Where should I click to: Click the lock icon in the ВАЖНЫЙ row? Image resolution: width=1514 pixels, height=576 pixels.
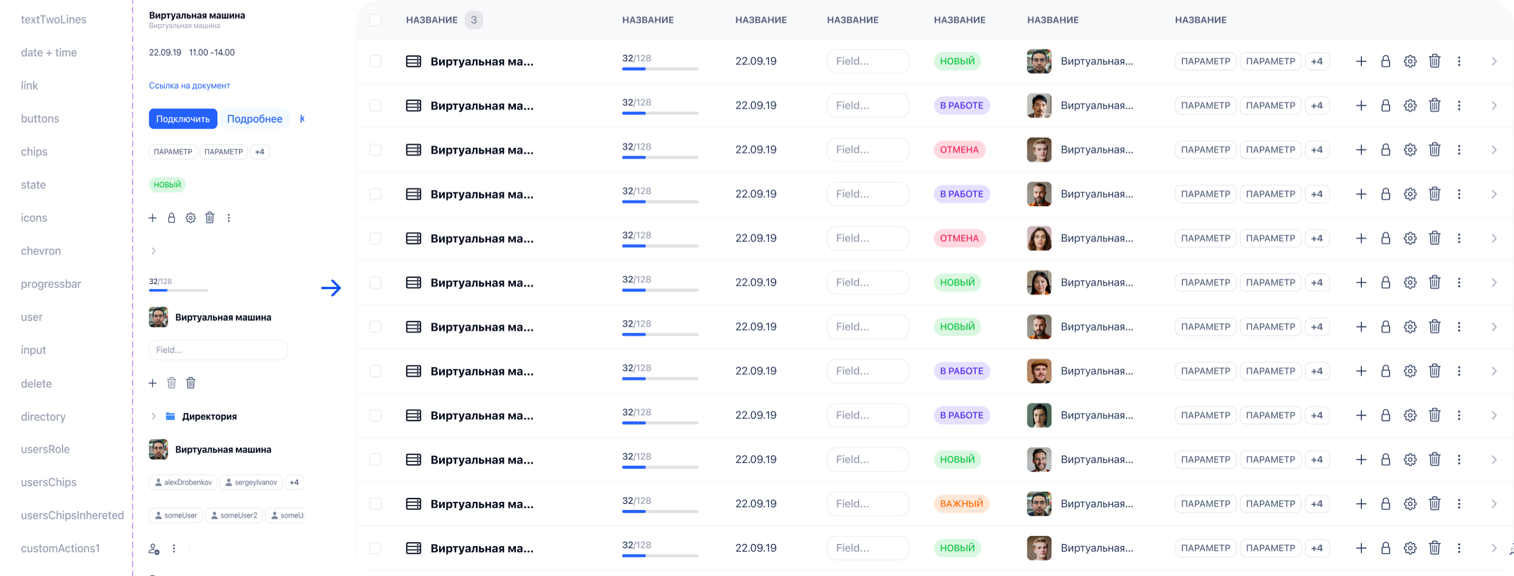[x=1385, y=504]
